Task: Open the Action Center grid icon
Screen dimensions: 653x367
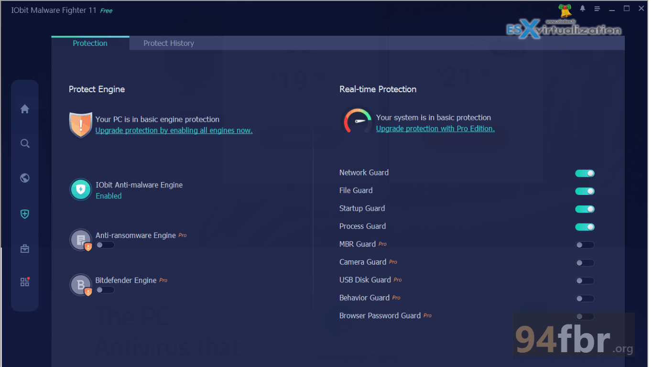Action: coord(25,282)
